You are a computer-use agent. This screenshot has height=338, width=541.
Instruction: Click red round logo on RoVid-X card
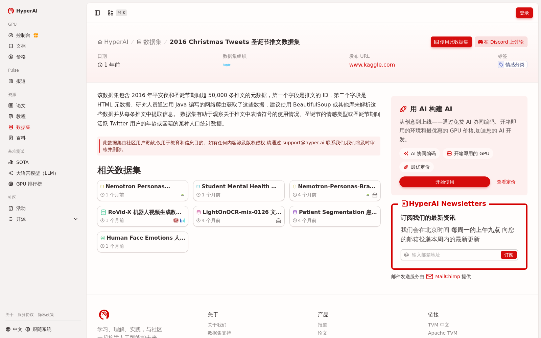tap(176, 220)
